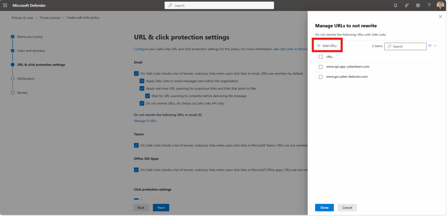
Task: Toggle the URLs select-all checkbox
Action: click(321, 57)
